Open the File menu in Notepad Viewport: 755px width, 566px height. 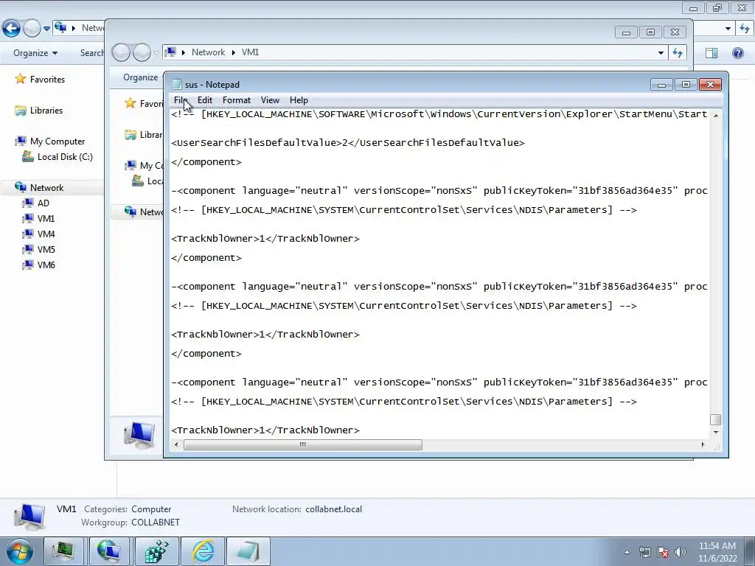tap(181, 100)
